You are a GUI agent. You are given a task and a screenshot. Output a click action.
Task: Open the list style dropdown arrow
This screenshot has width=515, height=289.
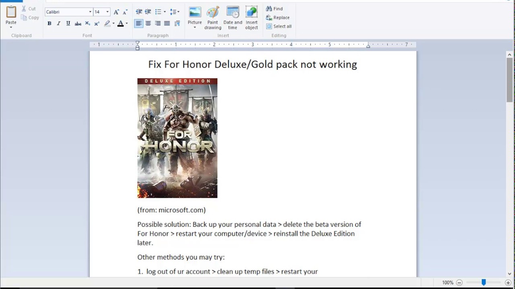point(165,12)
